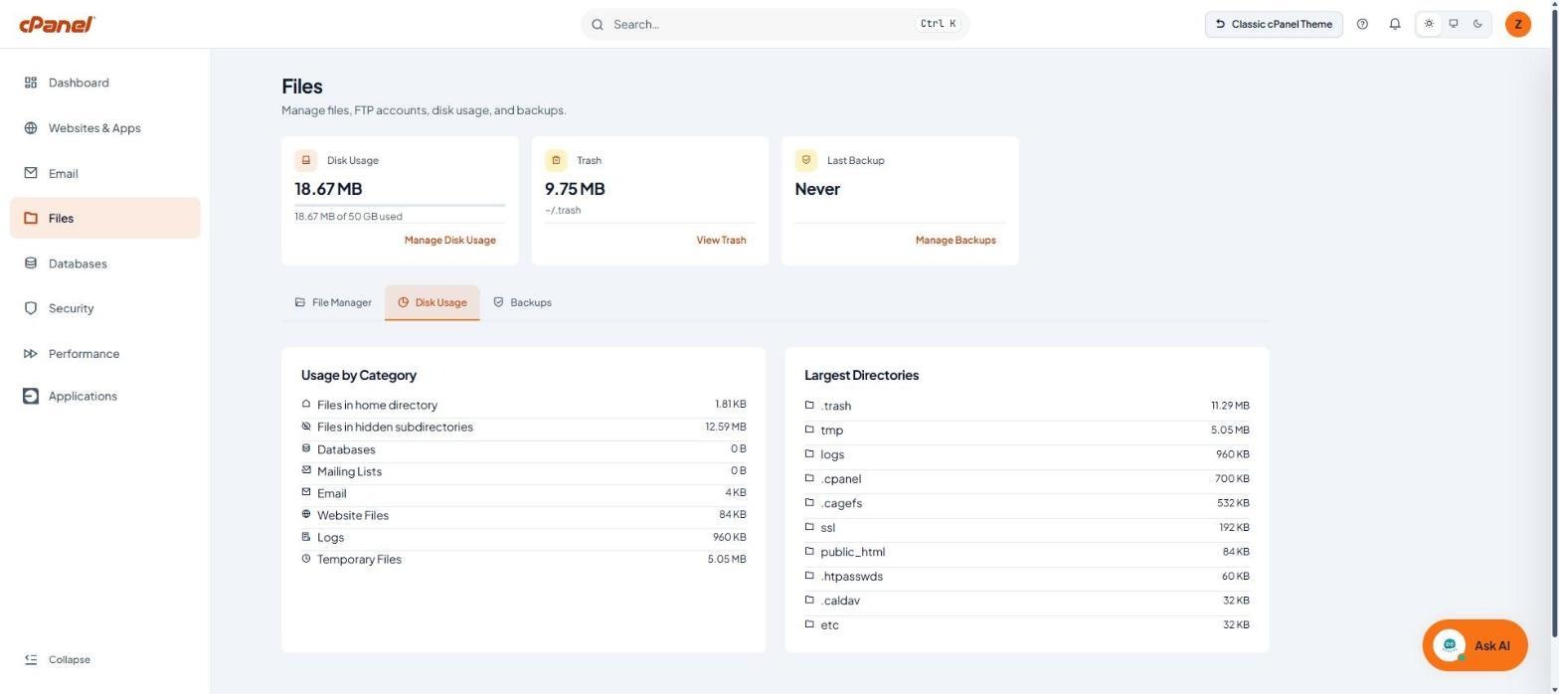Switch to light theme sun icon
This screenshot has height=694, width=1559.
(1429, 24)
